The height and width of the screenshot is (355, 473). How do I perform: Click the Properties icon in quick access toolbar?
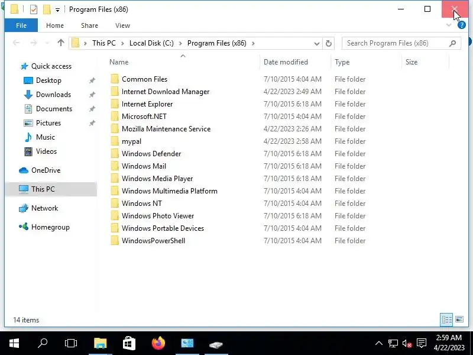(x=34, y=9)
